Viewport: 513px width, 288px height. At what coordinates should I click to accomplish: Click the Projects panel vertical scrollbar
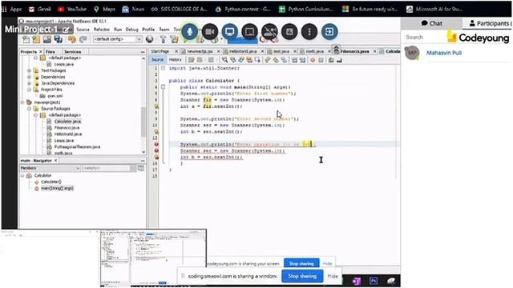pyautogui.click(x=143, y=122)
